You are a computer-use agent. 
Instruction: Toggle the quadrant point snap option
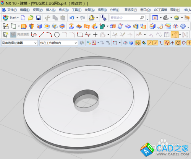click(184, 43)
